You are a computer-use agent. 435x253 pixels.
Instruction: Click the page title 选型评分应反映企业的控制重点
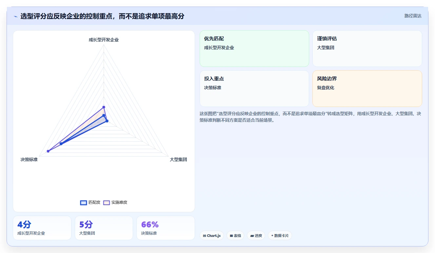(102, 16)
